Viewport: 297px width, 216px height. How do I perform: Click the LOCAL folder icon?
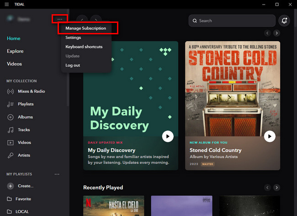[9, 211]
